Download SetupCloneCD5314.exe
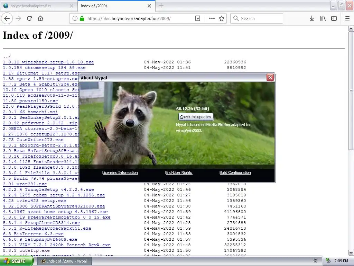354x266 pixels. click(x=41, y=223)
